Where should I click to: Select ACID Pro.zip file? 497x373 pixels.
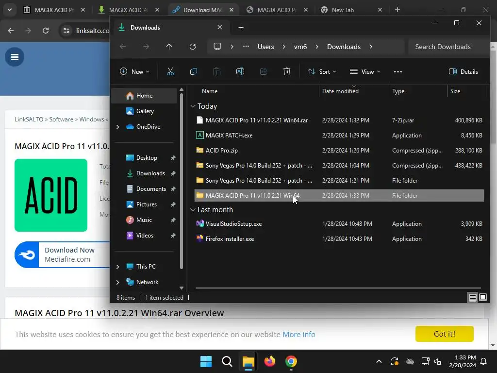pyautogui.click(x=339, y=151)
